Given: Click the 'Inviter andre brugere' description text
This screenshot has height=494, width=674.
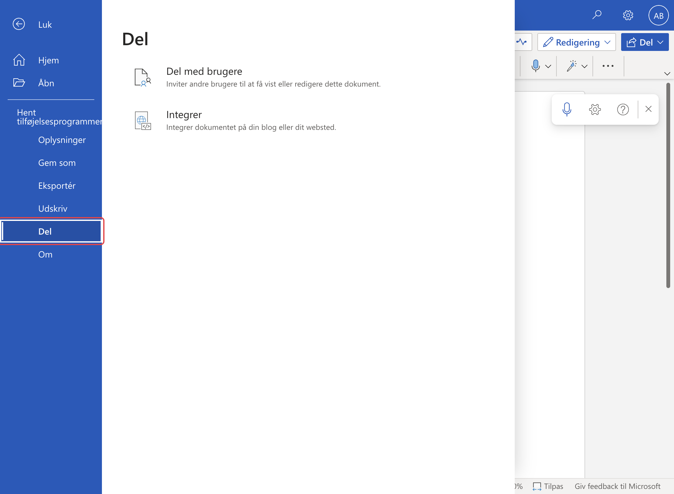Looking at the screenshot, I should tap(273, 84).
